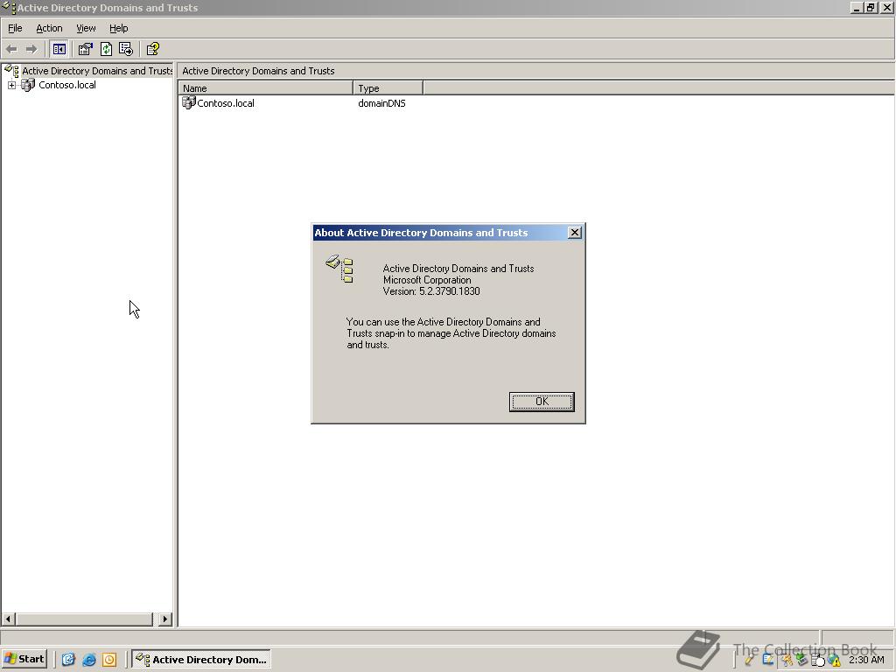This screenshot has width=896, height=672.
Task: Click the Version 5.2.3790.1830 text
Action: pyautogui.click(x=431, y=291)
